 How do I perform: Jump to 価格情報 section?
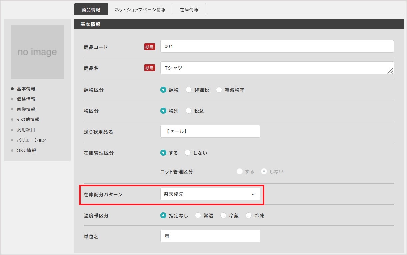click(x=26, y=99)
